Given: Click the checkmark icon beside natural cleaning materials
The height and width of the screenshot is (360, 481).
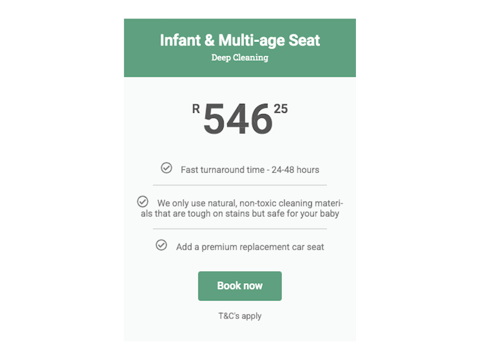Looking at the screenshot, I should coord(142,202).
